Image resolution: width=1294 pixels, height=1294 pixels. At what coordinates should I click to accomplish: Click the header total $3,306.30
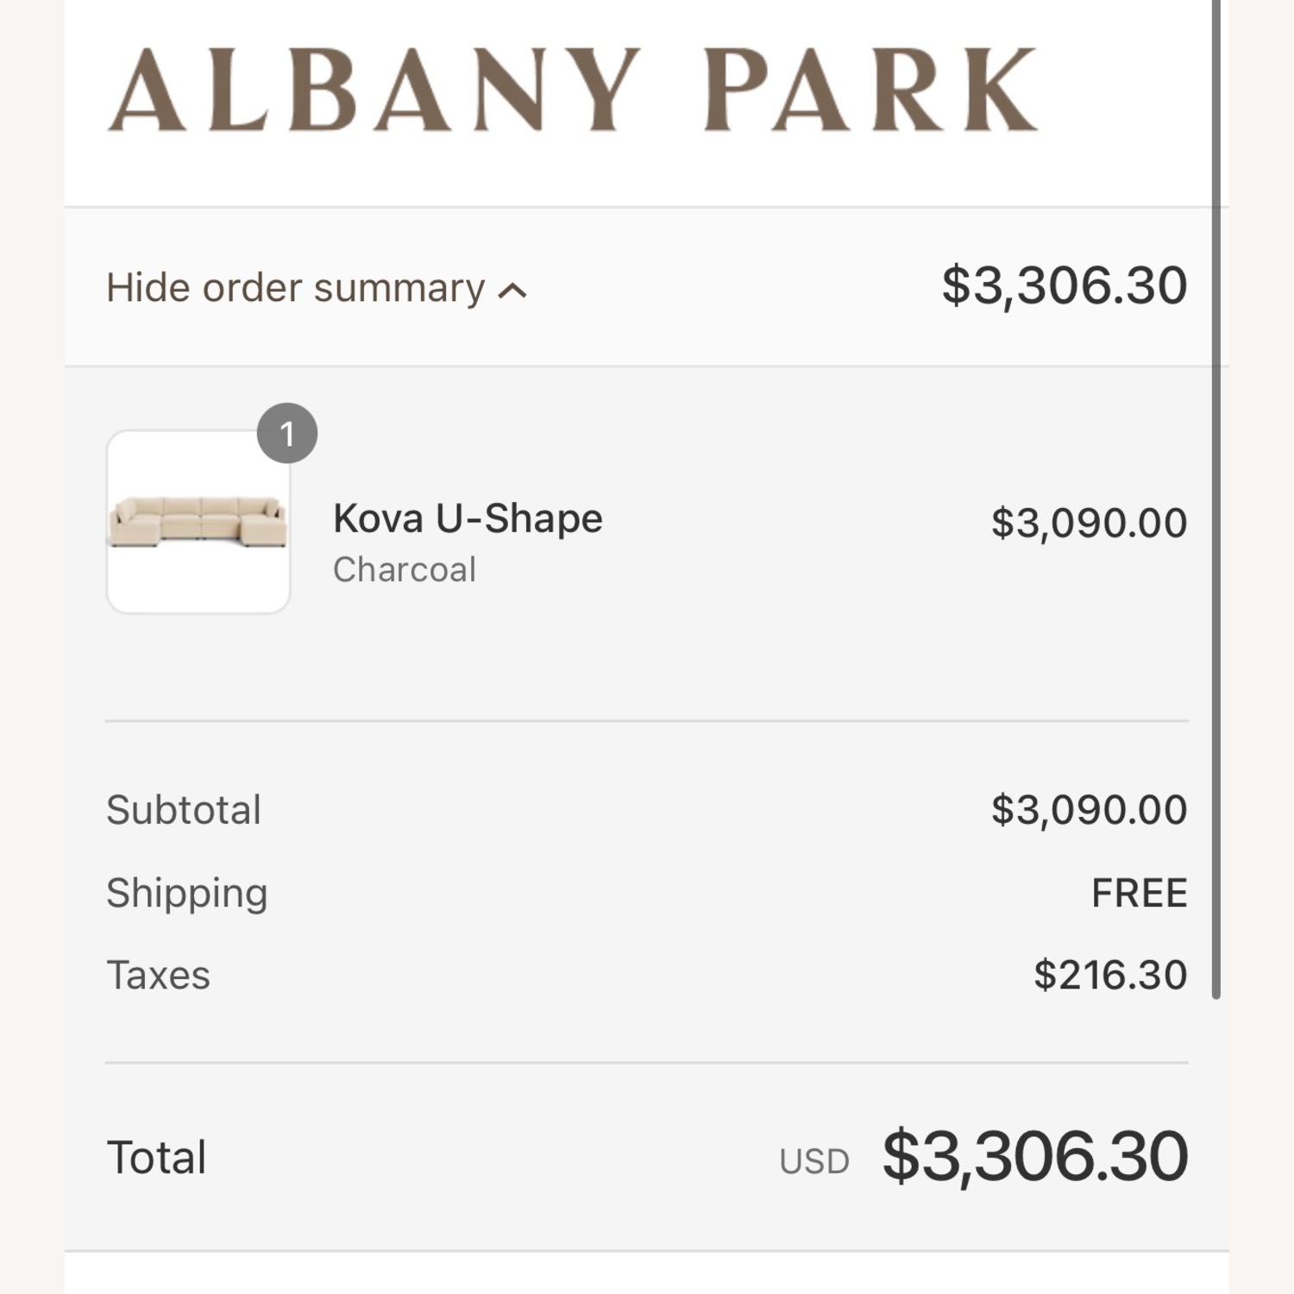[1064, 286]
